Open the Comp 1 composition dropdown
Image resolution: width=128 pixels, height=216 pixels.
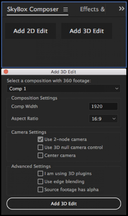(x=63, y=88)
